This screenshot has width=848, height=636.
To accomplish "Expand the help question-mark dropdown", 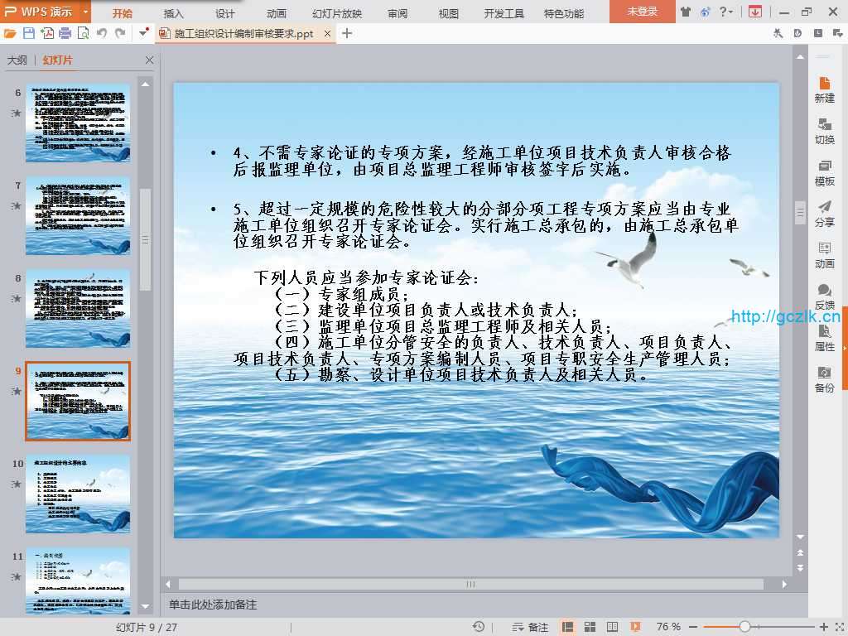I will [732, 12].
